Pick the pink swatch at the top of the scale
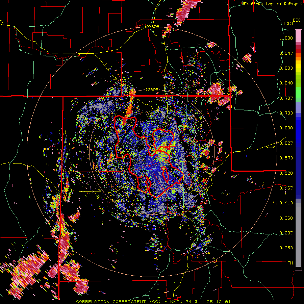 click(298, 36)
